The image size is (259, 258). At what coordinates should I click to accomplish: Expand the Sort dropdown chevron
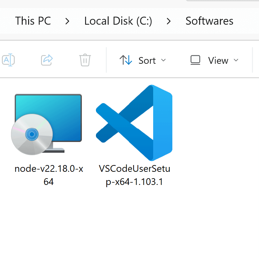[163, 60]
